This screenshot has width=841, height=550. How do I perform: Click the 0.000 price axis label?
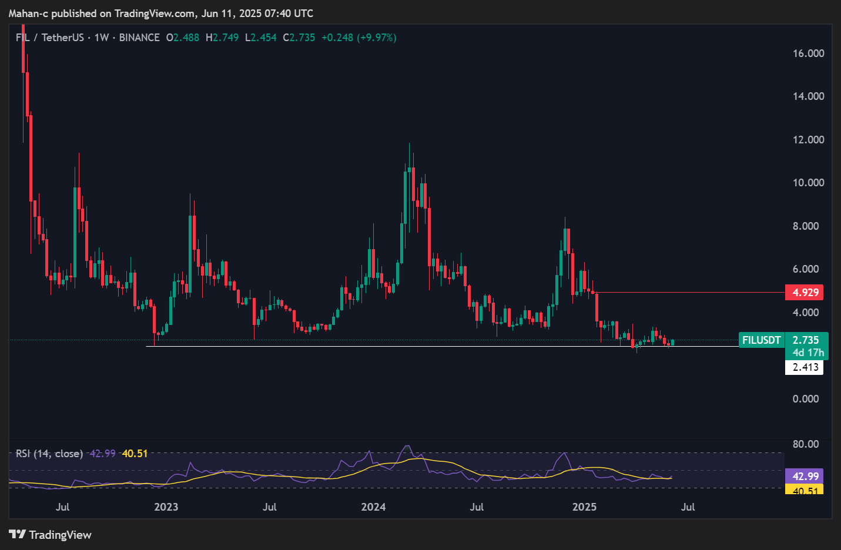805,399
